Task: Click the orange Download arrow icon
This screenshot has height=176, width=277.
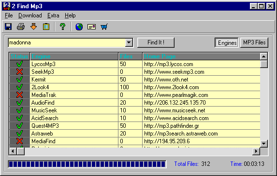Action: (33, 27)
